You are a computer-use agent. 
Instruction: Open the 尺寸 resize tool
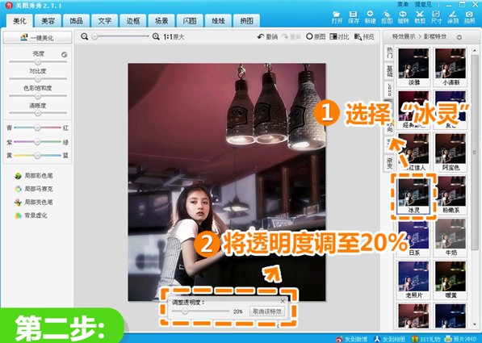click(x=436, y=18)
